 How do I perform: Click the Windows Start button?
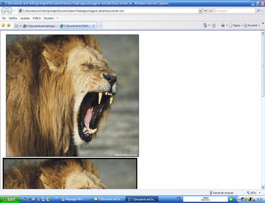10,199
